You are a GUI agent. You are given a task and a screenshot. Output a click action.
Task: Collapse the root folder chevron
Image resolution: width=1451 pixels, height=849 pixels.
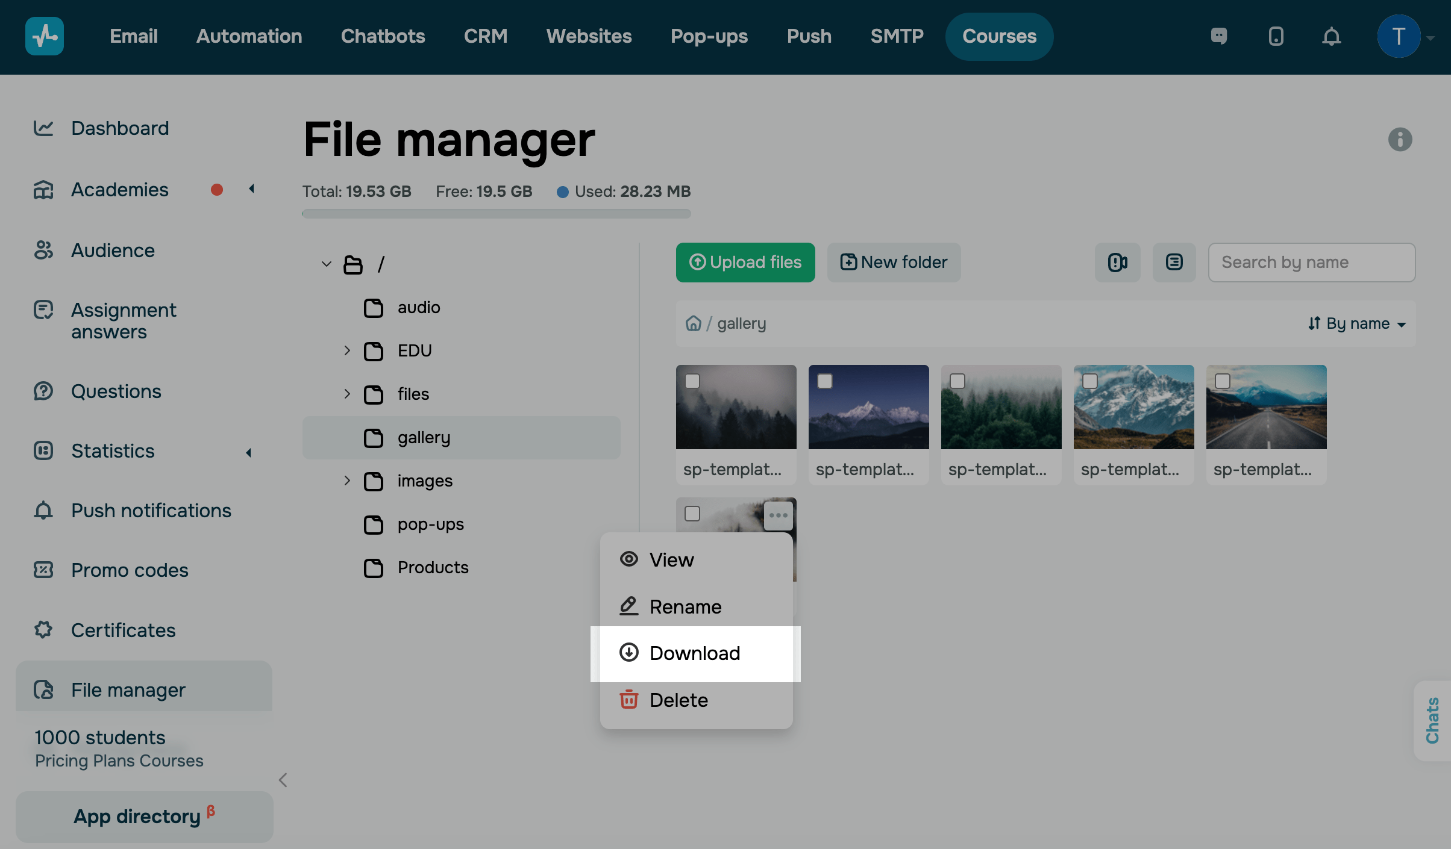(327, 264)
